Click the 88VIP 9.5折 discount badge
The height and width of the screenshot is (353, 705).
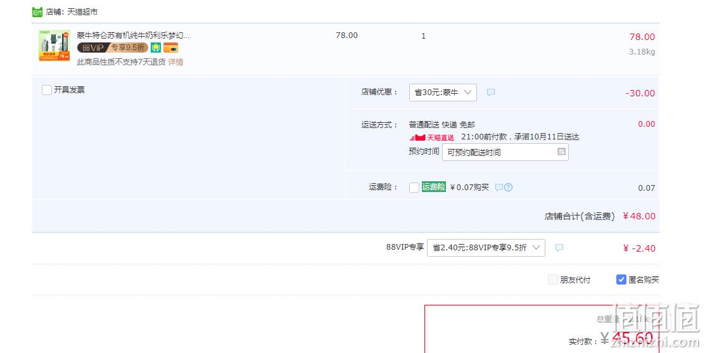click(x=112, y=48)
